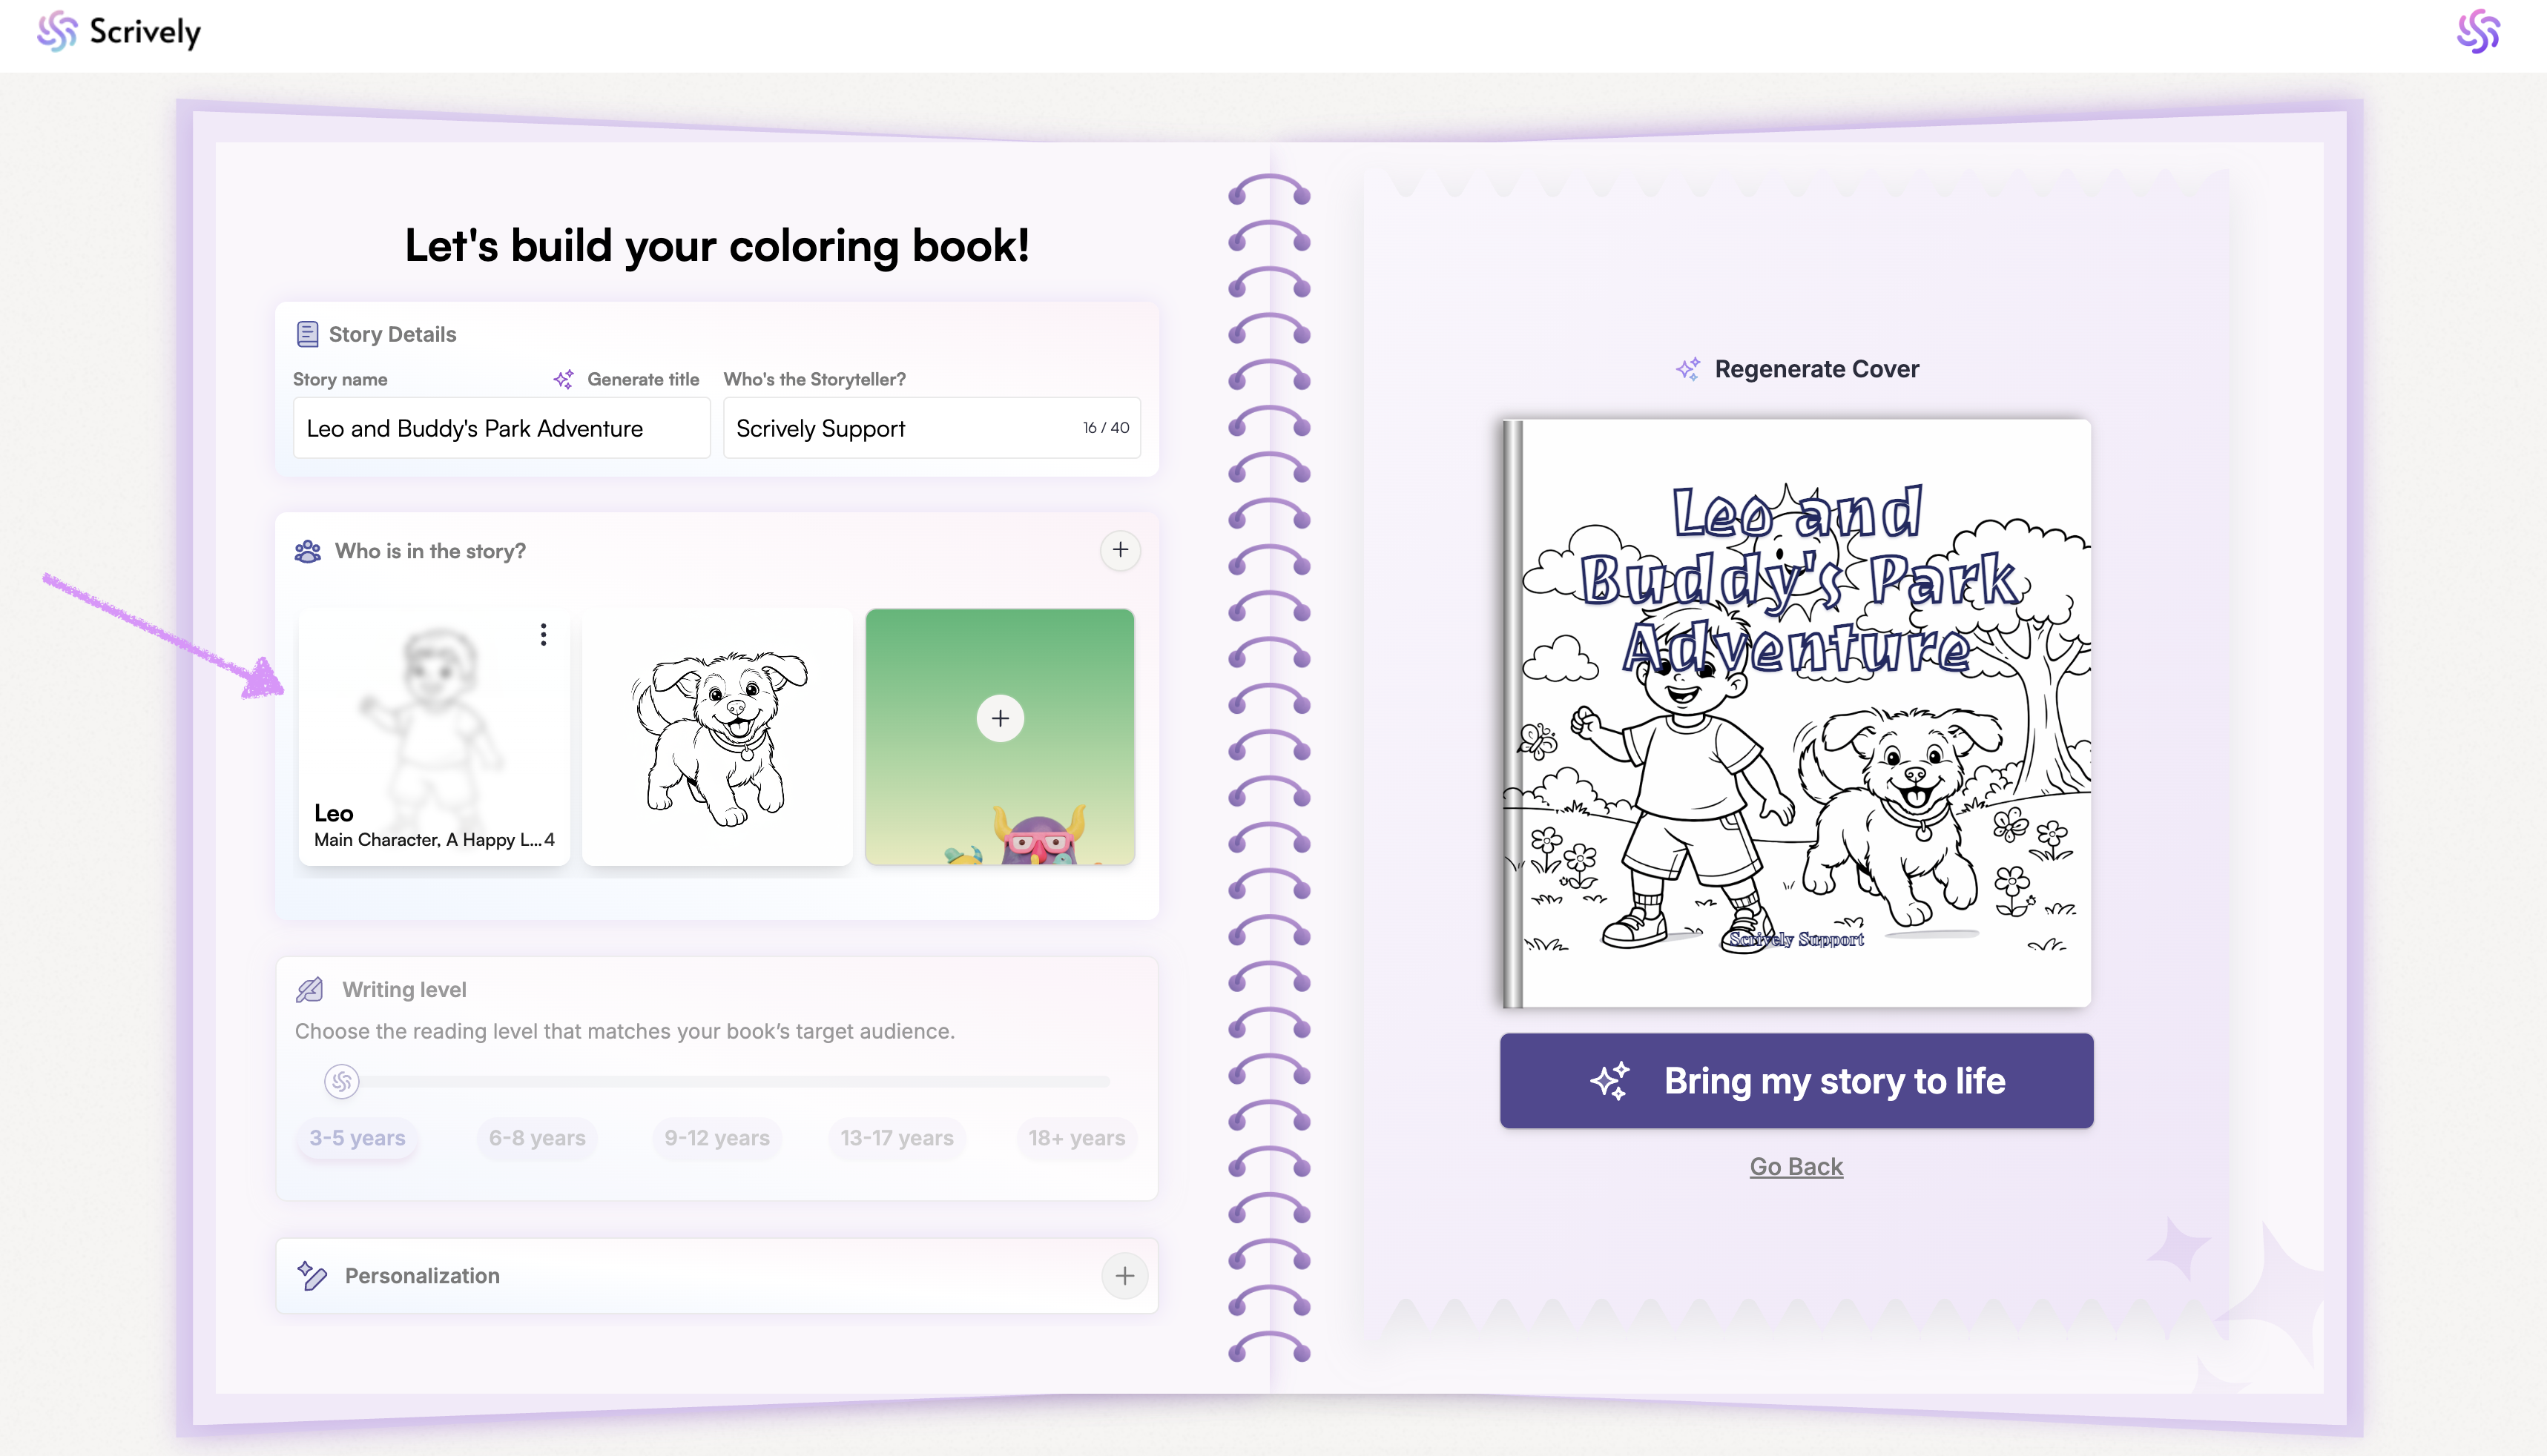Image resolution: width=2547 pixels, height=1456 pixels.
Task: Open Leo card's three-dot options menu
Action: coord(543,634)
